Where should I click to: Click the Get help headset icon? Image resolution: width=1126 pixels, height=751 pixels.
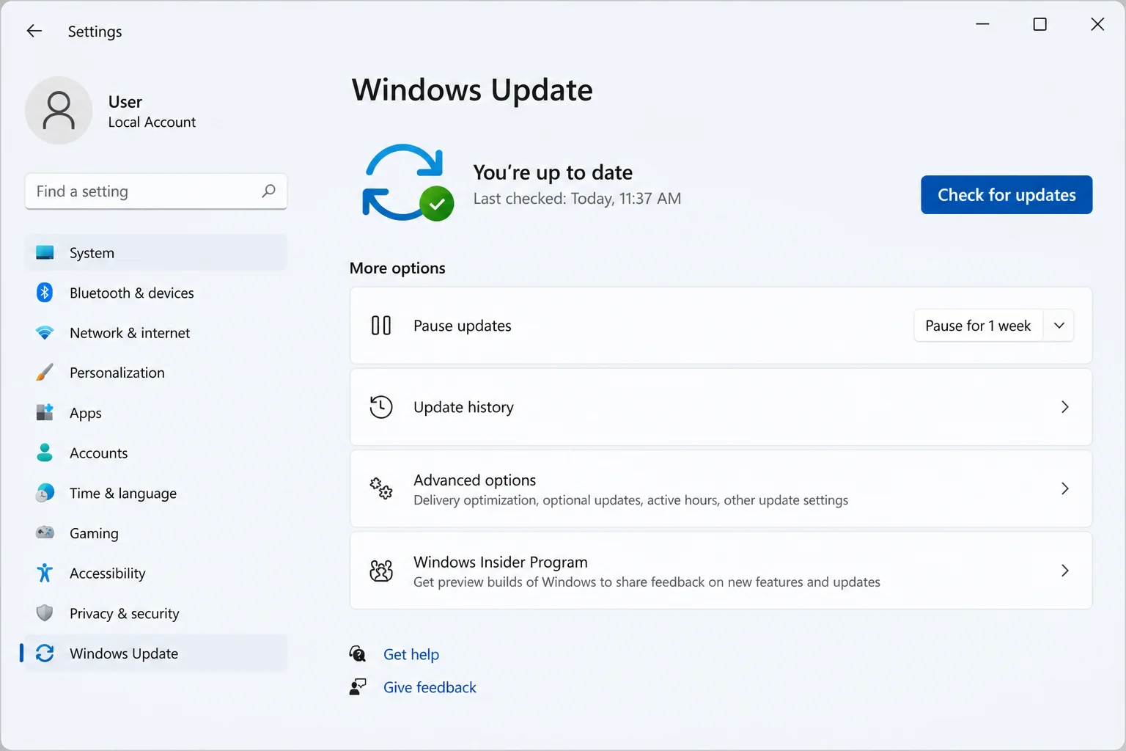[358, 653]
